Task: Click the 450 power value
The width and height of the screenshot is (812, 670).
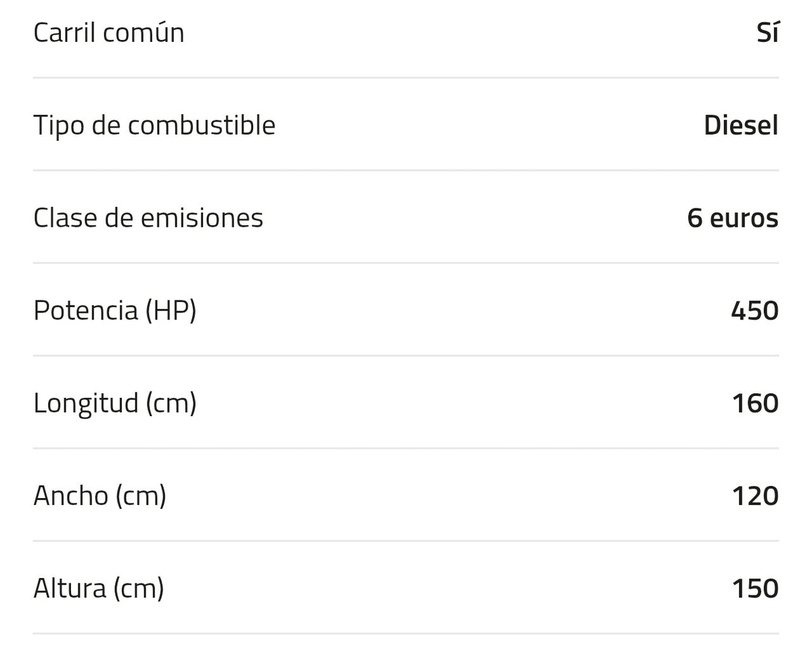Action: point(754,311)
